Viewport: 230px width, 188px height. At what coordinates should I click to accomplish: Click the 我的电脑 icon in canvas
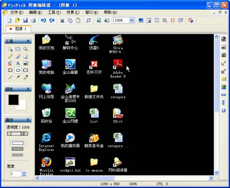pos(46,67)
